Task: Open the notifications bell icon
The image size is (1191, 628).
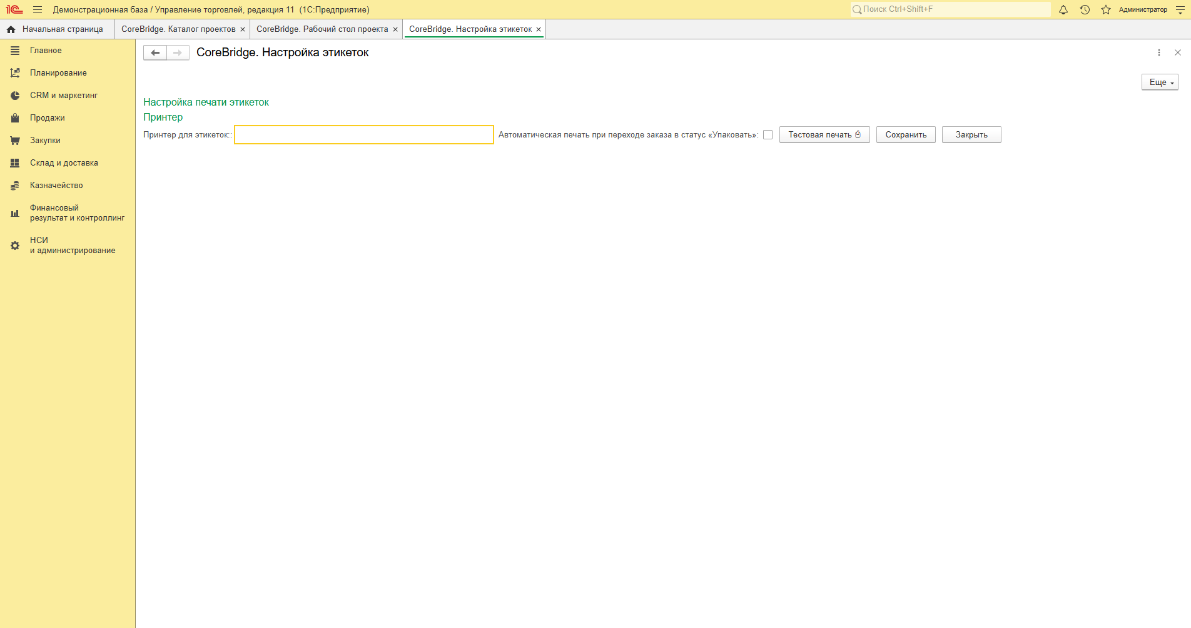Action: point(1063,9)
